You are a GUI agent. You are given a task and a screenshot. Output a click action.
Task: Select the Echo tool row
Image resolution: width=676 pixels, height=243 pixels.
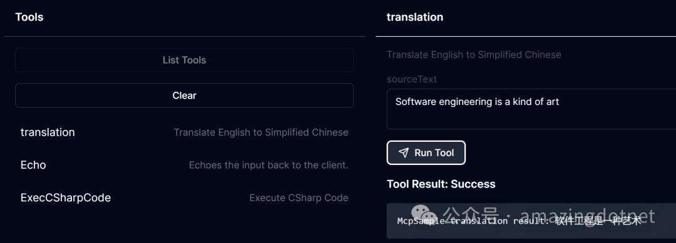pyautogui.click(x=184, y=165)
